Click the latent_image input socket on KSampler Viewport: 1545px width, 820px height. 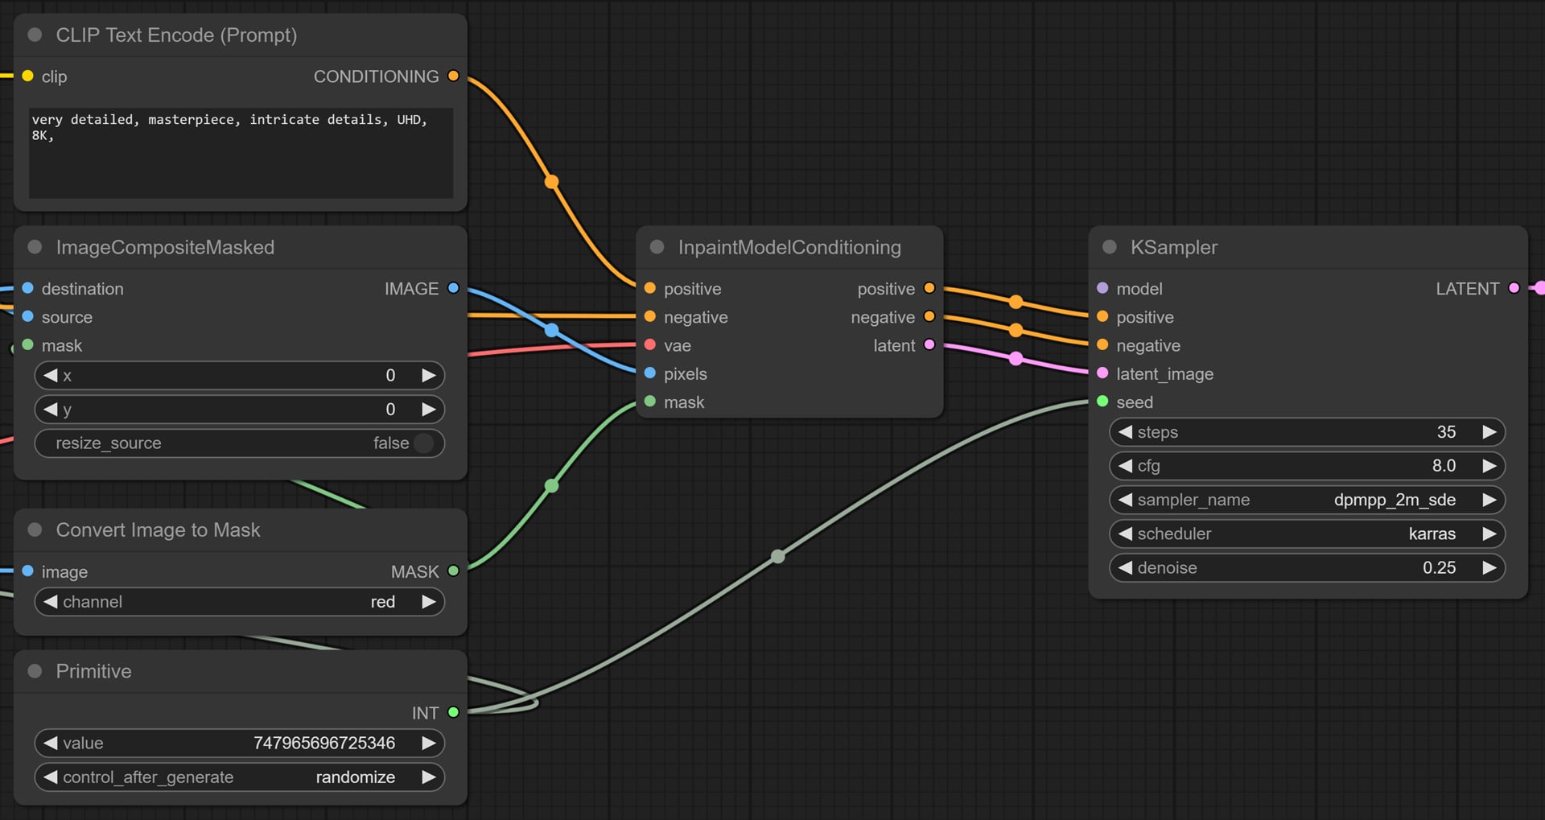pyautogui.click(x=1102, y=373)
